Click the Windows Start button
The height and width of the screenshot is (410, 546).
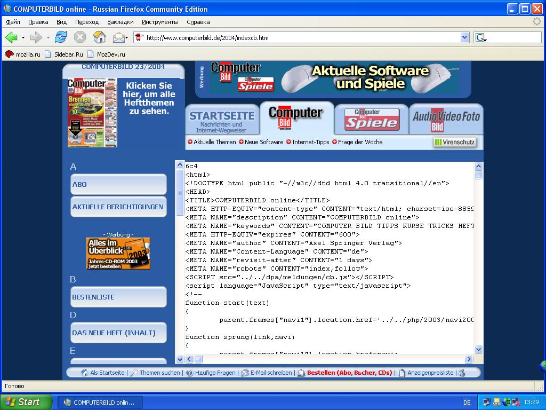pos(26,402)
